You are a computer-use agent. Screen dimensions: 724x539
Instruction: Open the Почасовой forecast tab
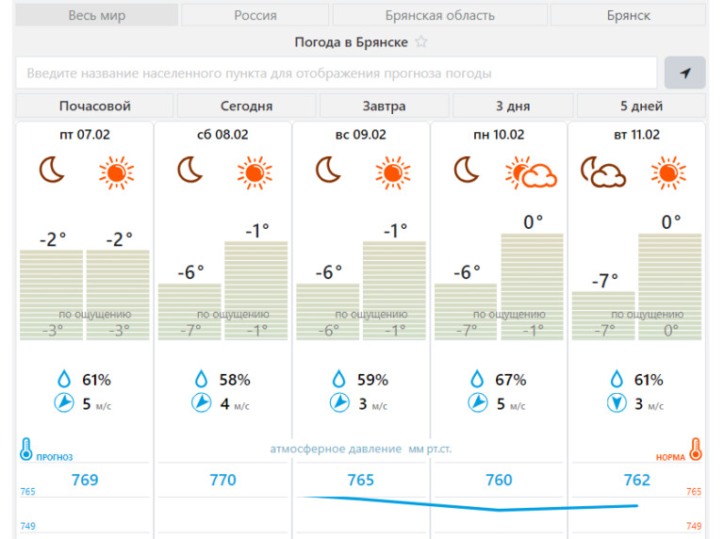click(95, 106)
